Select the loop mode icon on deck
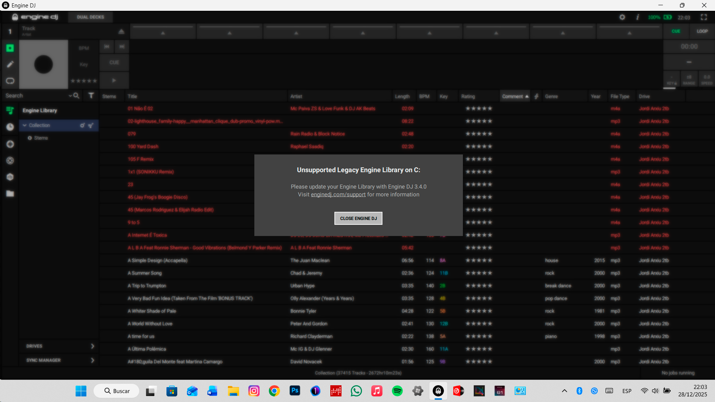The image size is (715, 402). pos(10,81)
